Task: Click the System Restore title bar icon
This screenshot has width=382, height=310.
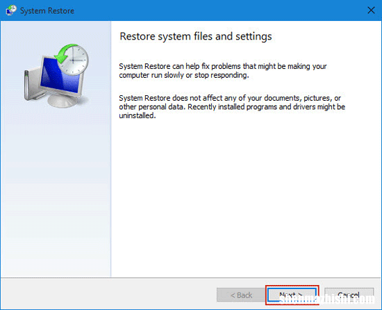Action: point(11,10)
